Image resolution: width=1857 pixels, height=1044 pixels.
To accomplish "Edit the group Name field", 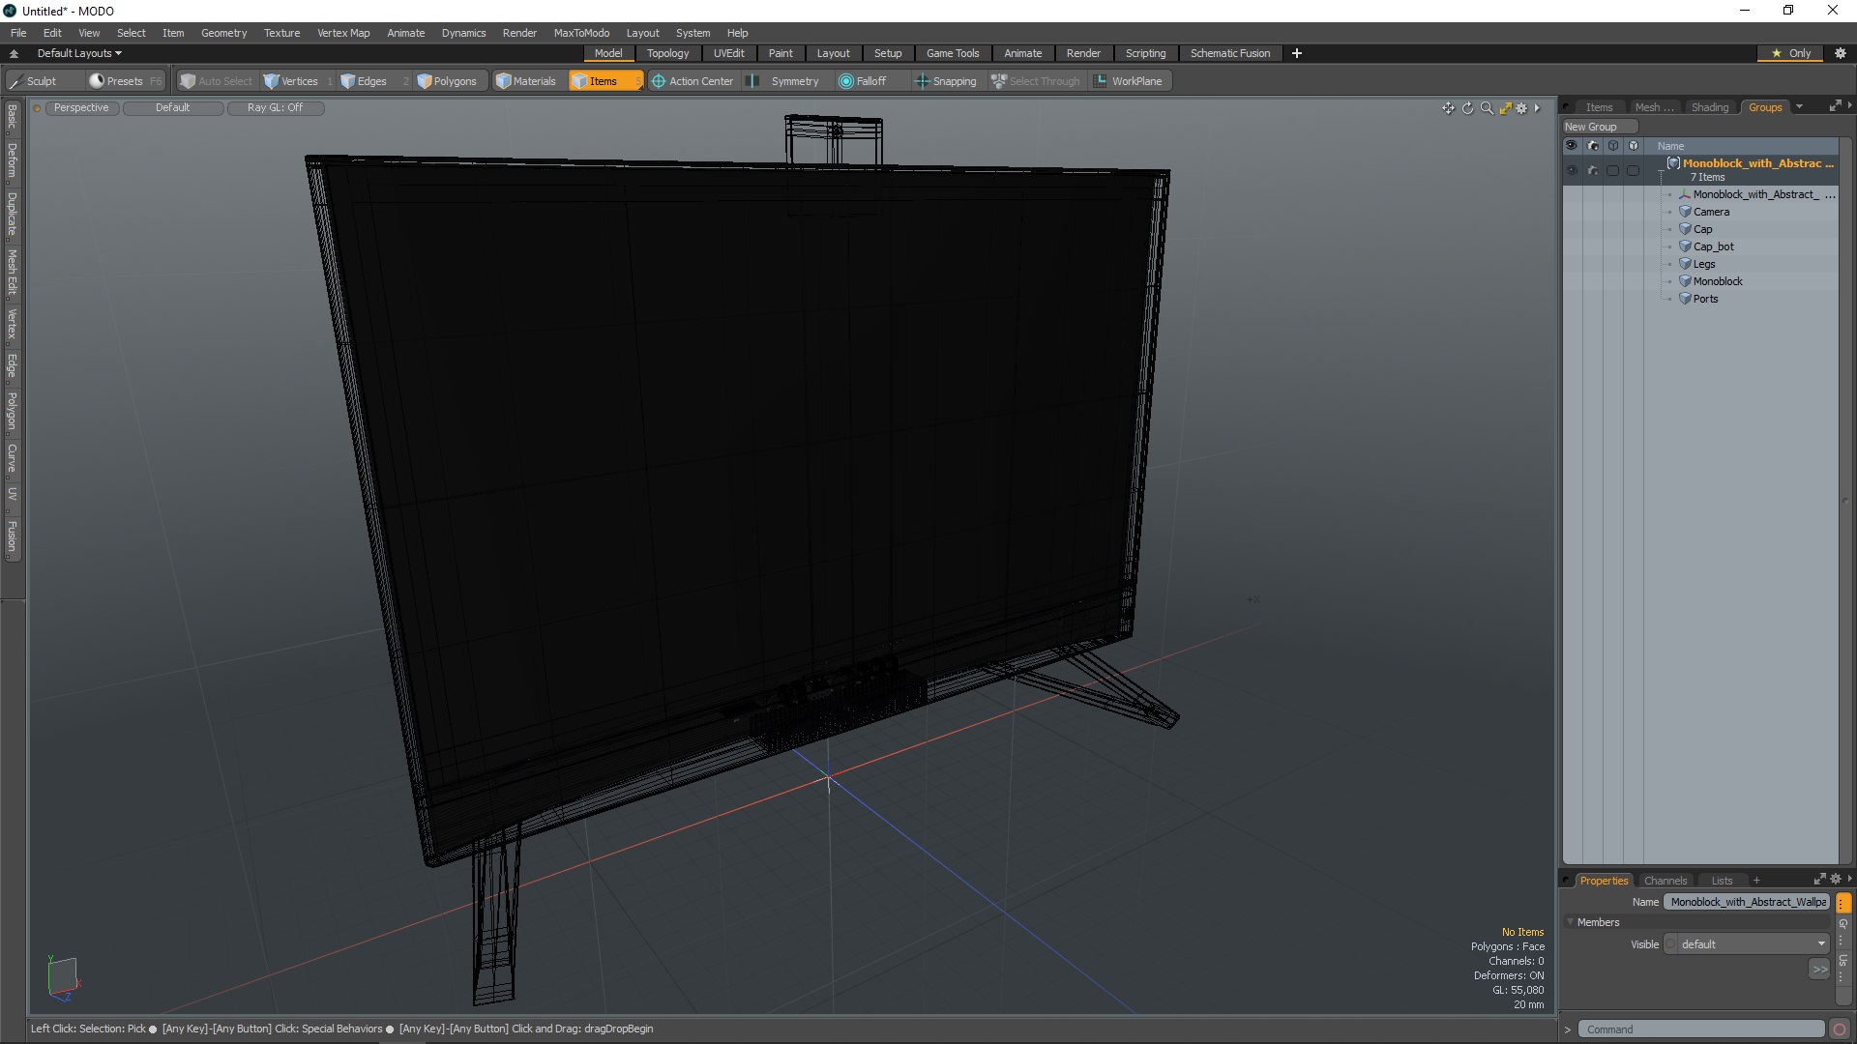I will click(1747, 902).
